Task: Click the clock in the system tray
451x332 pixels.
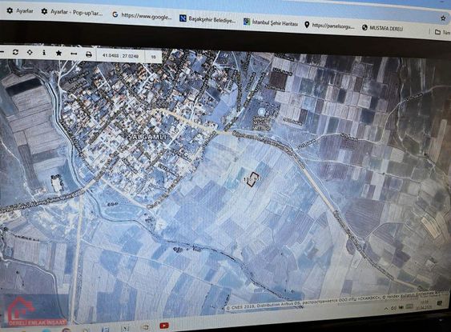Action: tap(424, 304)
